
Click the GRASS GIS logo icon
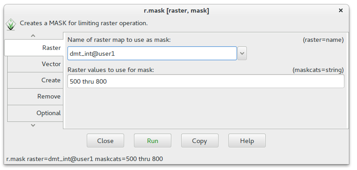[x=11, y=24]
